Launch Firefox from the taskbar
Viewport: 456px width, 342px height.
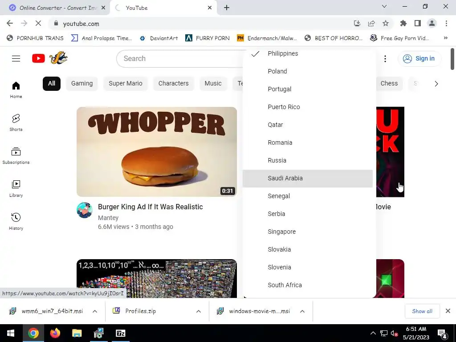tap(55, 333)
